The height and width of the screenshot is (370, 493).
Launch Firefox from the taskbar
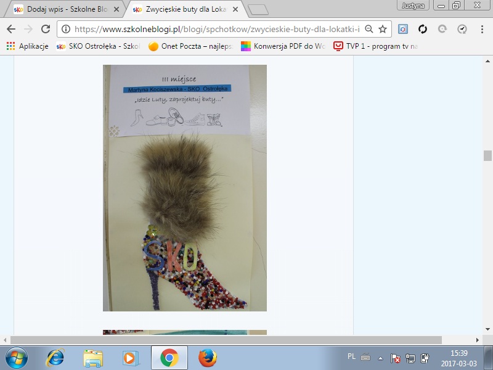[208, 358]
